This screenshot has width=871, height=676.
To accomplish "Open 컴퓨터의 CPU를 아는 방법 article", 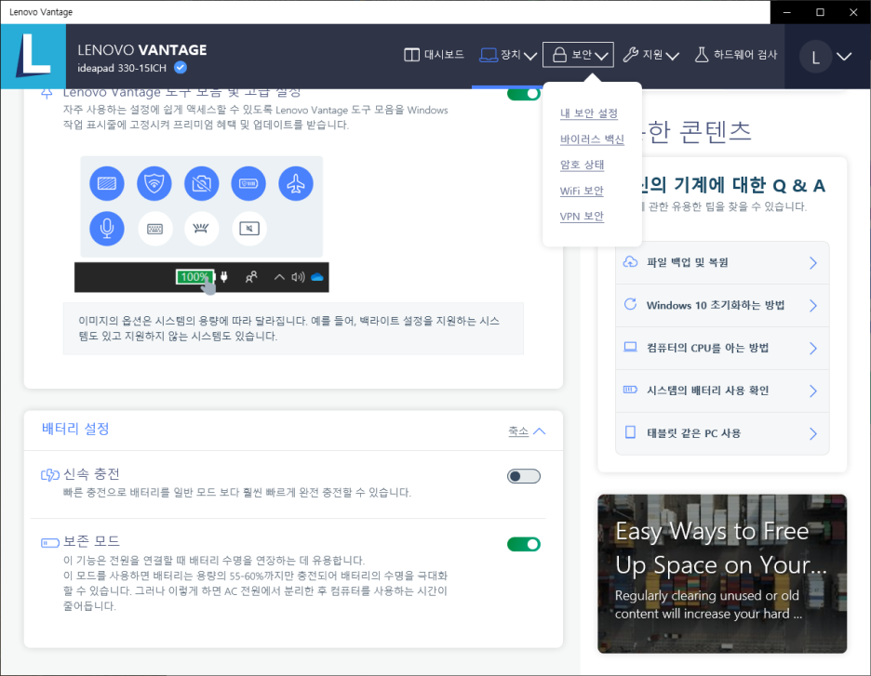I will (x=722, y=348).
